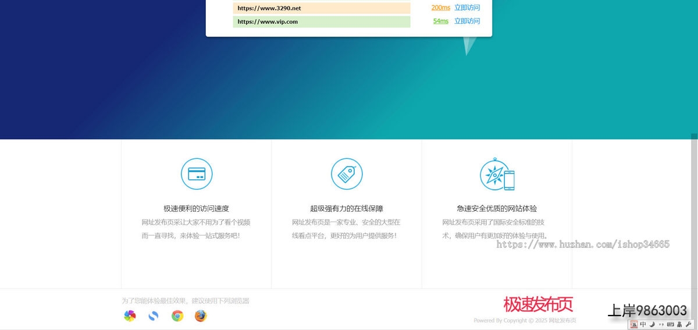Open the Chrome browser icon
This screenshot has height=330, width=698.
coord(177,315)
